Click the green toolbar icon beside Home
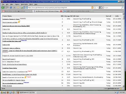 pyautogui.click(x=22, y=8)
